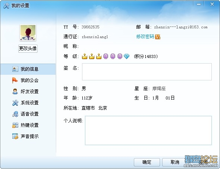Click the 我的信息 card icon
This screenshot has height=169, width=220.
click(15, 69)
